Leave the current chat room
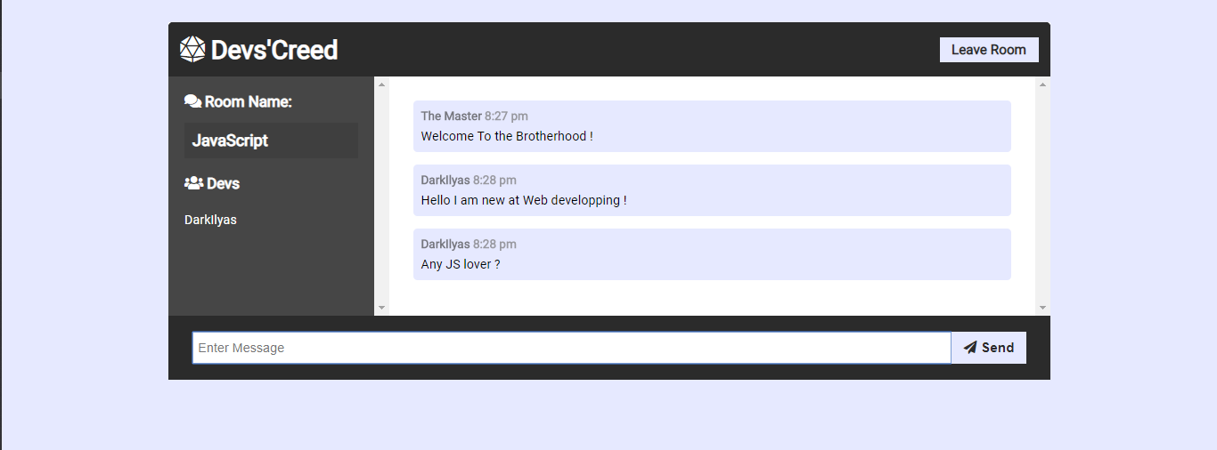Viewport: 1217px width, 450px height. pos(989,50)
